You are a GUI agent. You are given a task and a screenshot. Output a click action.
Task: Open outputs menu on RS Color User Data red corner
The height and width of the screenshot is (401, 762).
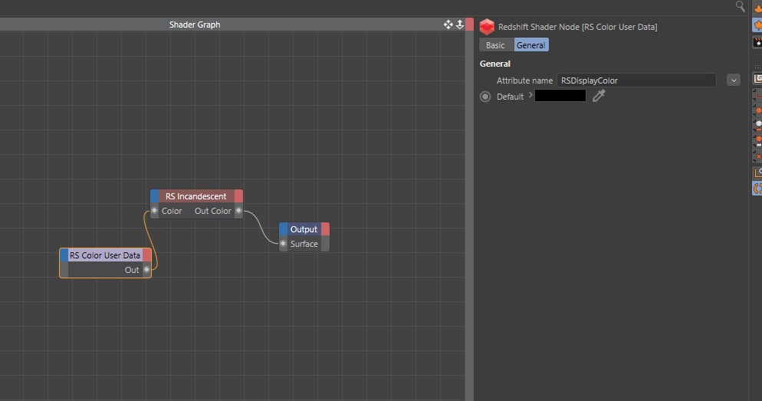click(x=146, y=255)
